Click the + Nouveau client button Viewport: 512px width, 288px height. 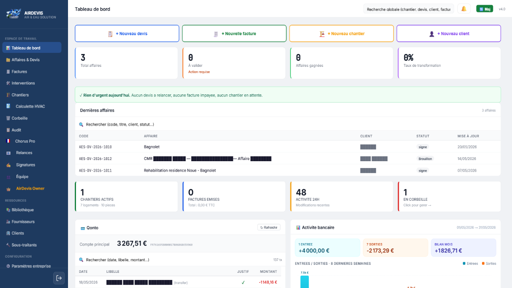click(448, 34)
